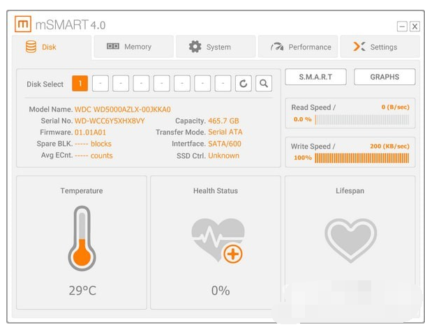Search for disks with magnifier icon
The height and width of the screenshot is (327, 425).
click(264, 84)
